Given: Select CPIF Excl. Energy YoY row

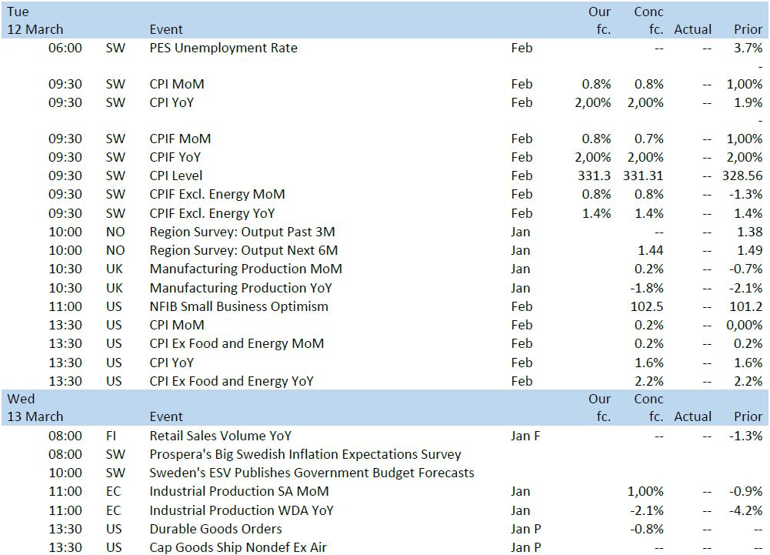Looking at the screenshot, I should click(x=212, y=213).
